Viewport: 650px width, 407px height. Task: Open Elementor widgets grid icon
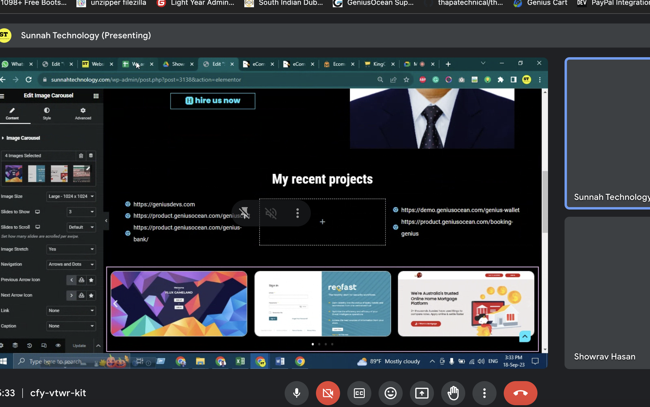point(96,96)
